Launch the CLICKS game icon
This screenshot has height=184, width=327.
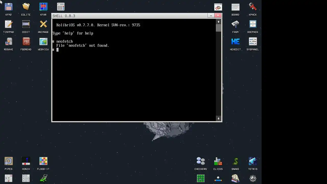point(218,161)
